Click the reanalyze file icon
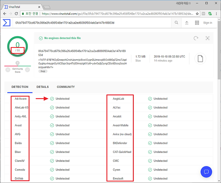Screen dimensions: 221x183 point(196,38)
